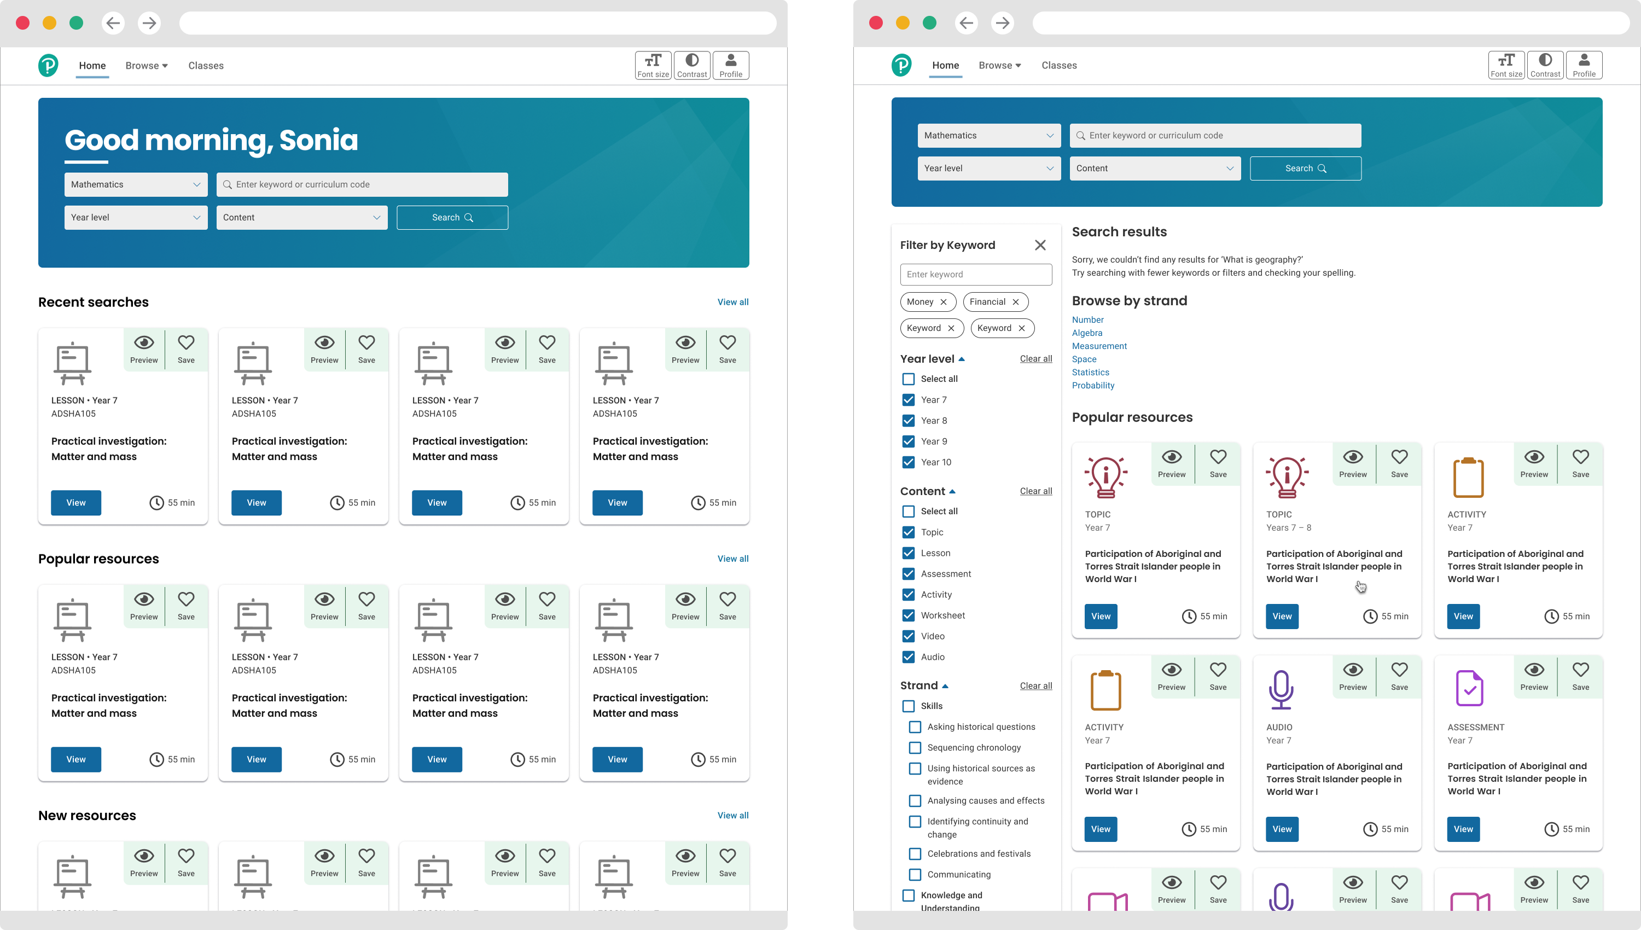Screen dimensions: 1641x930
Task: Open Classes tab in left window
Action: tap(206, 66)
